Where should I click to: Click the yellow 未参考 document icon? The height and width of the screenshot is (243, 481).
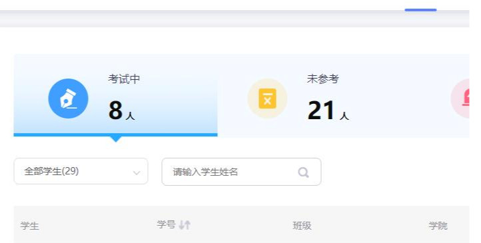click(x=267, y=99)
